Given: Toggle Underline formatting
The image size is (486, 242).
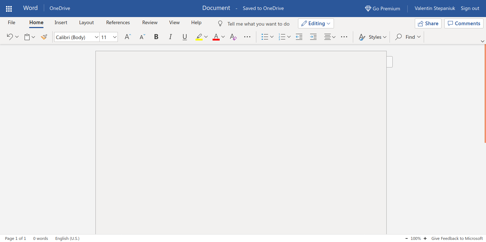Looking at the screenshot, I should pos(184,37).
